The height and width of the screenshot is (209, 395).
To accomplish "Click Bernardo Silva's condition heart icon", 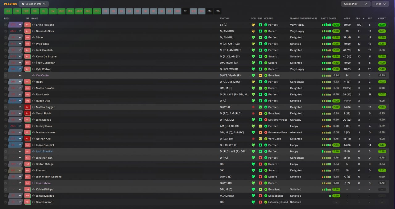I will (x=253, y=31).
